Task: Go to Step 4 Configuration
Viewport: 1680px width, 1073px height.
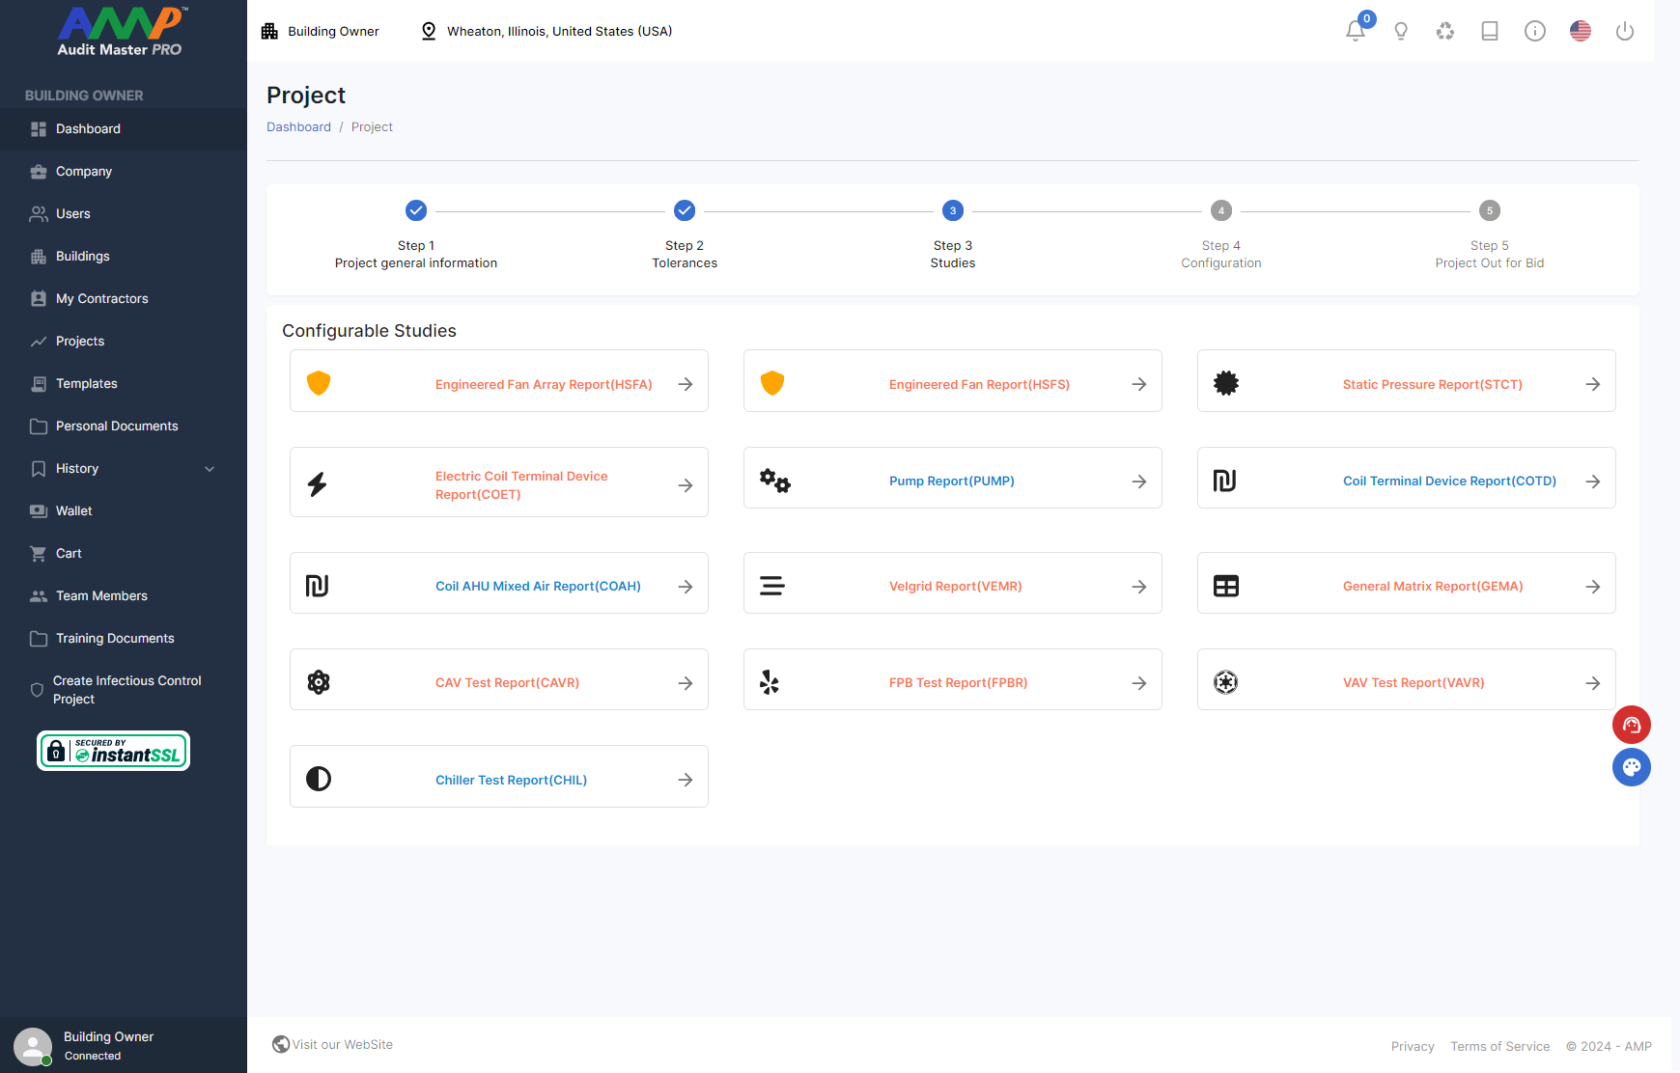Action: [1221, 210]
